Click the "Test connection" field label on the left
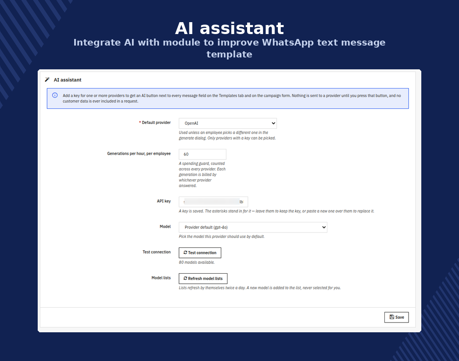Image resolution: width=459 pixels, height=361 pixels. (x=157, y=252)
